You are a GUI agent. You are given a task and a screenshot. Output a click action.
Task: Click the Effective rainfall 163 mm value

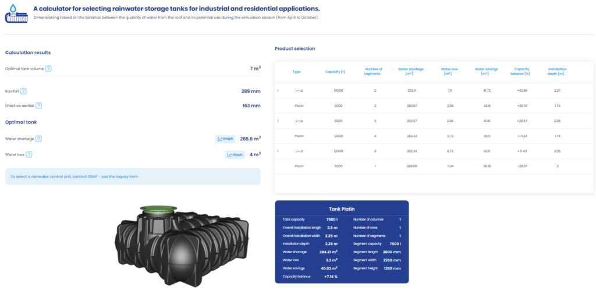[251, 106]
